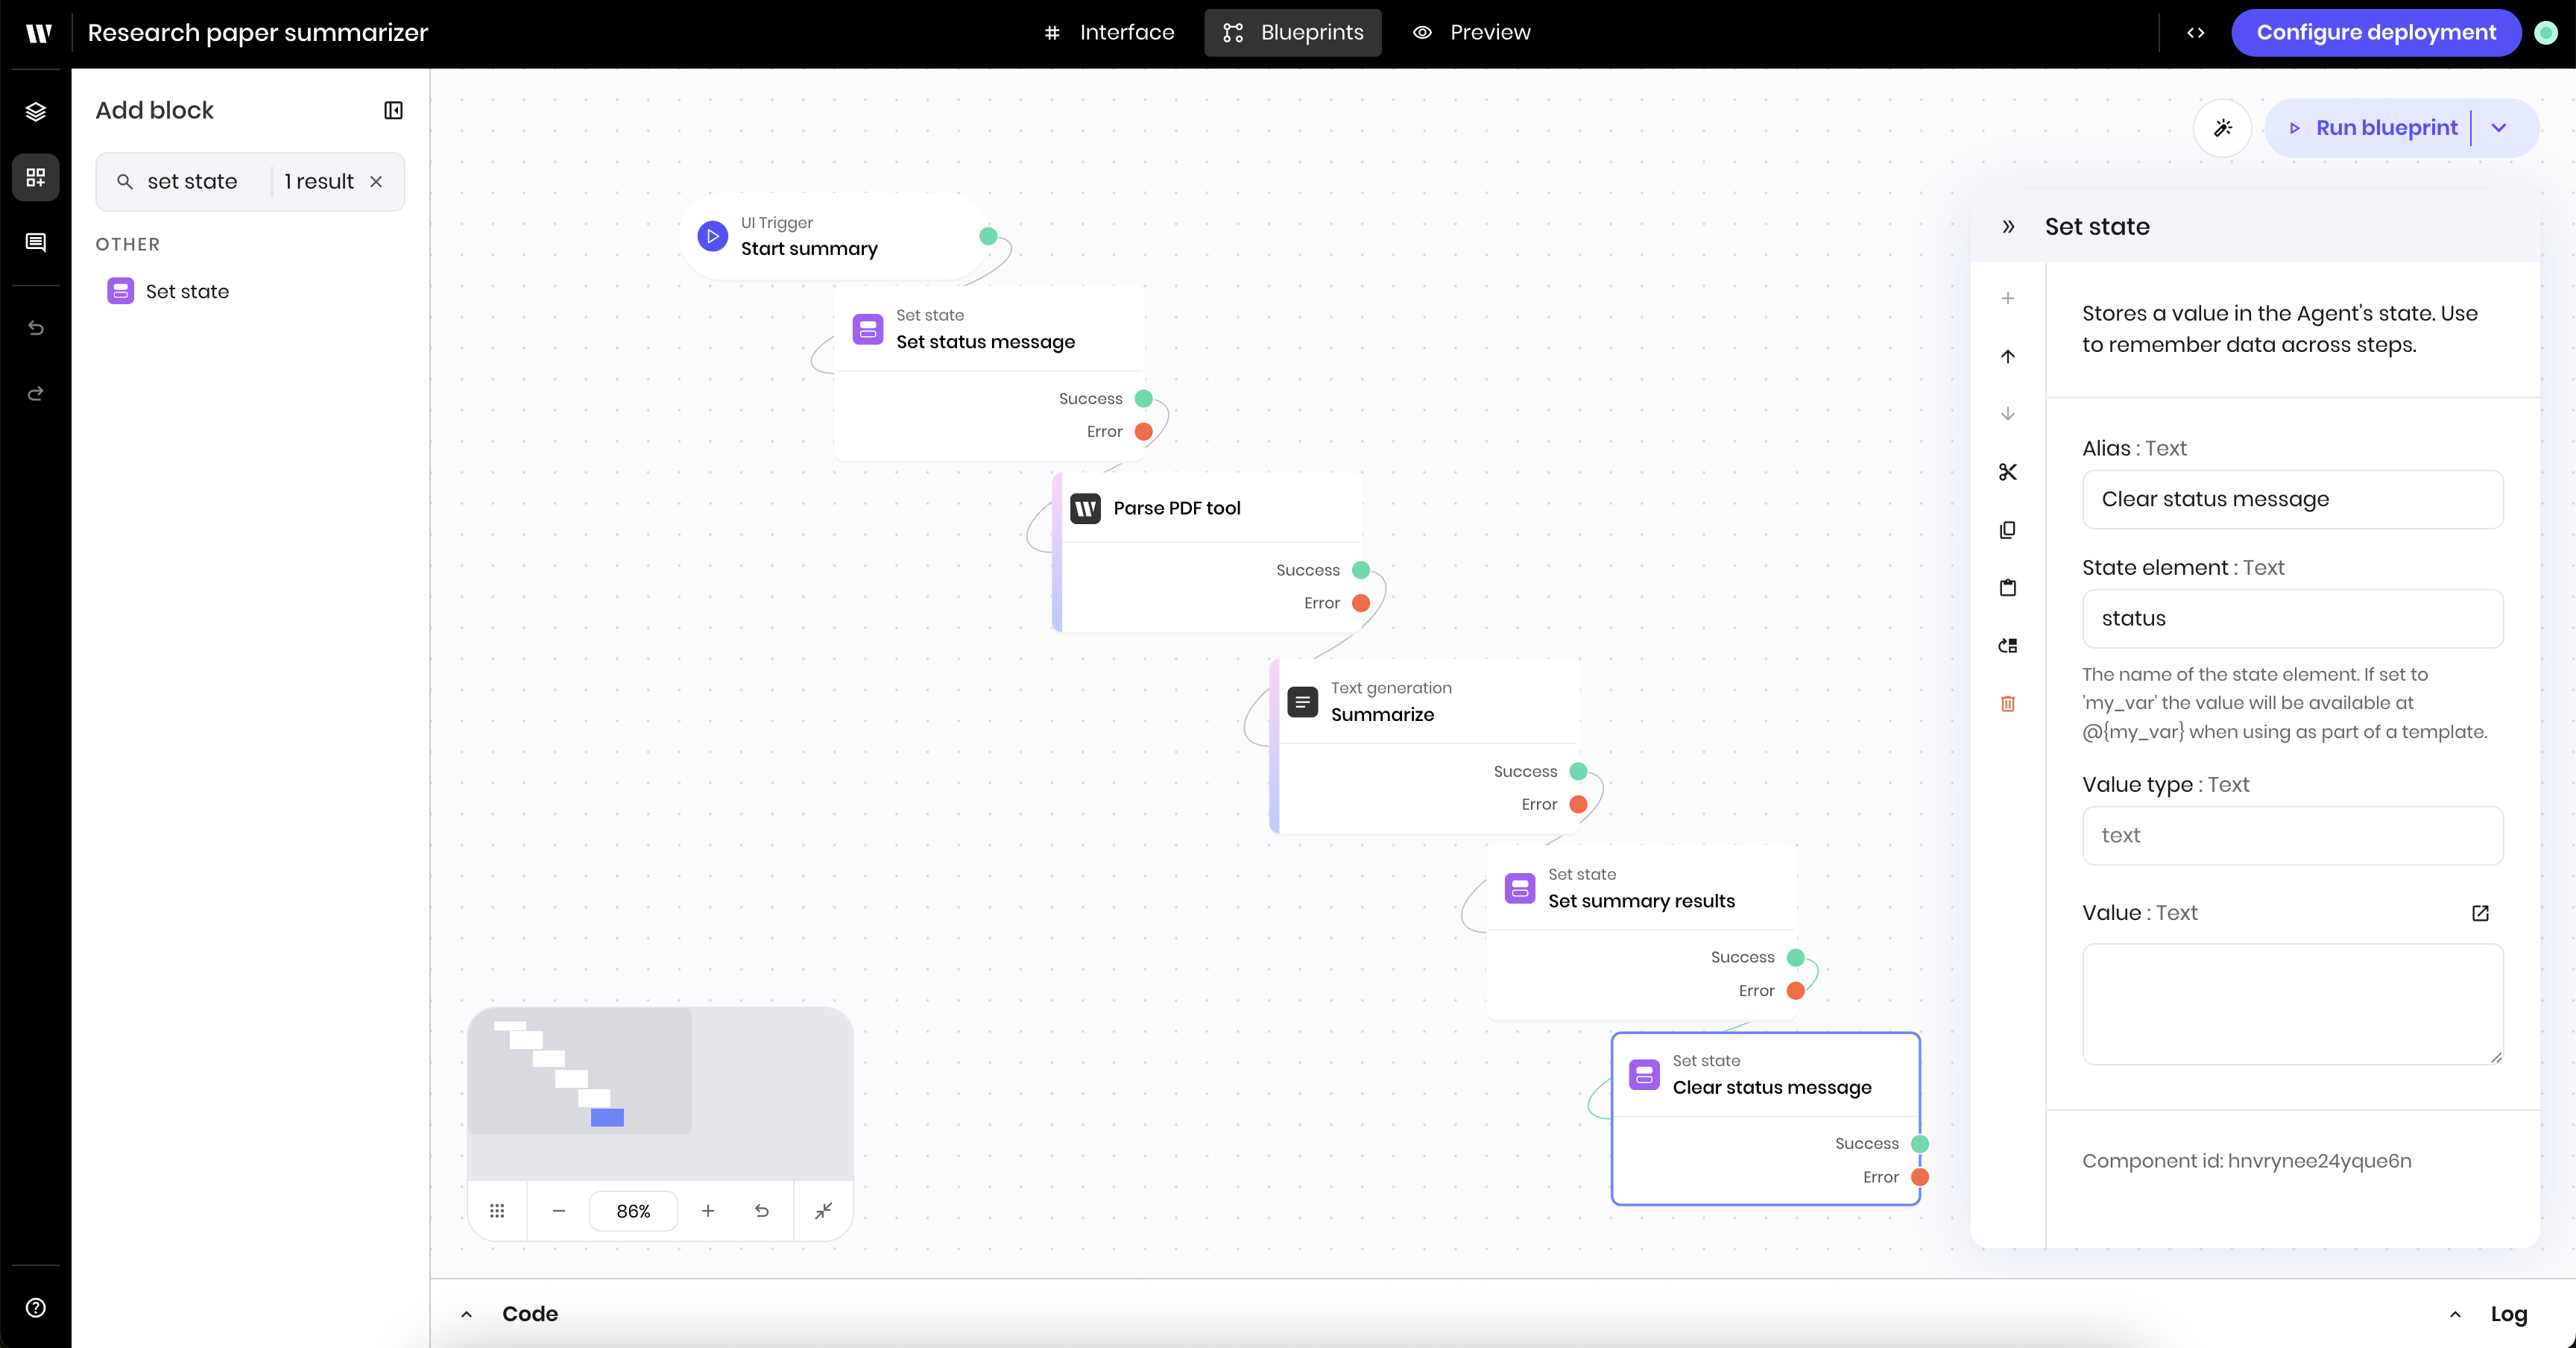Click Configure deployment button
This screenshot has width=2576, height=1348.
(2375, 33)
